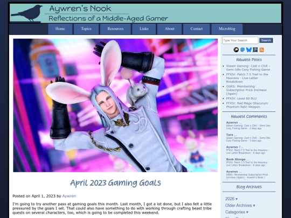This screenshot has width=291, height=218.
Task: Open the April 2023 Gaming Goals title
Action: 115,183
